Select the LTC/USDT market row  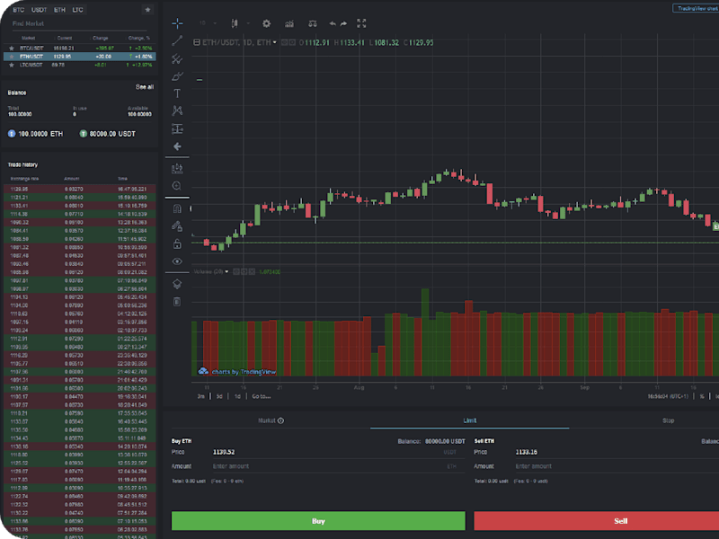80,65
